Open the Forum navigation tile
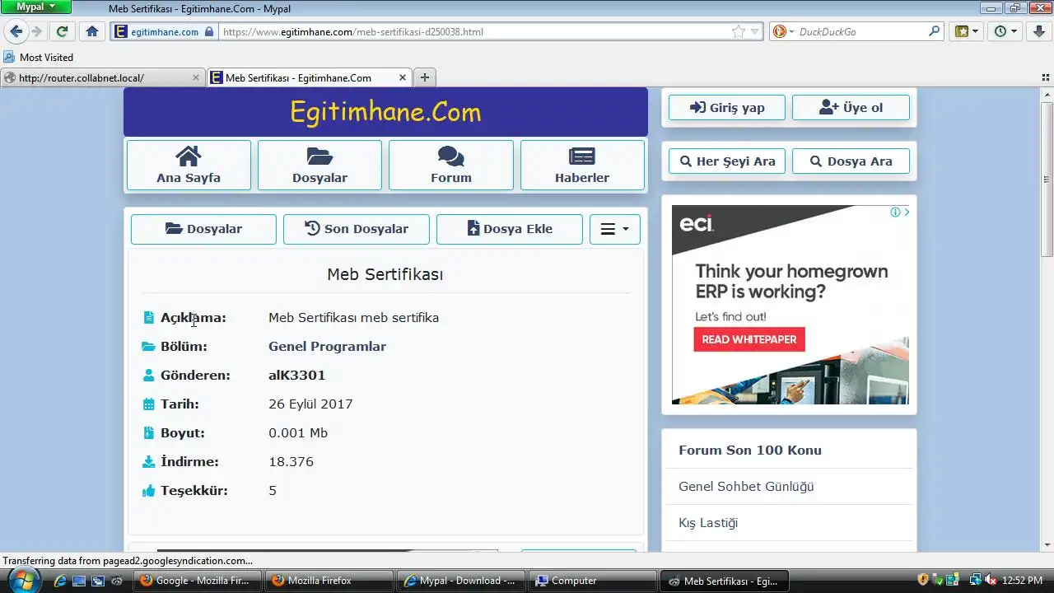Screen dimensions: 1054x593 point(451,166)
